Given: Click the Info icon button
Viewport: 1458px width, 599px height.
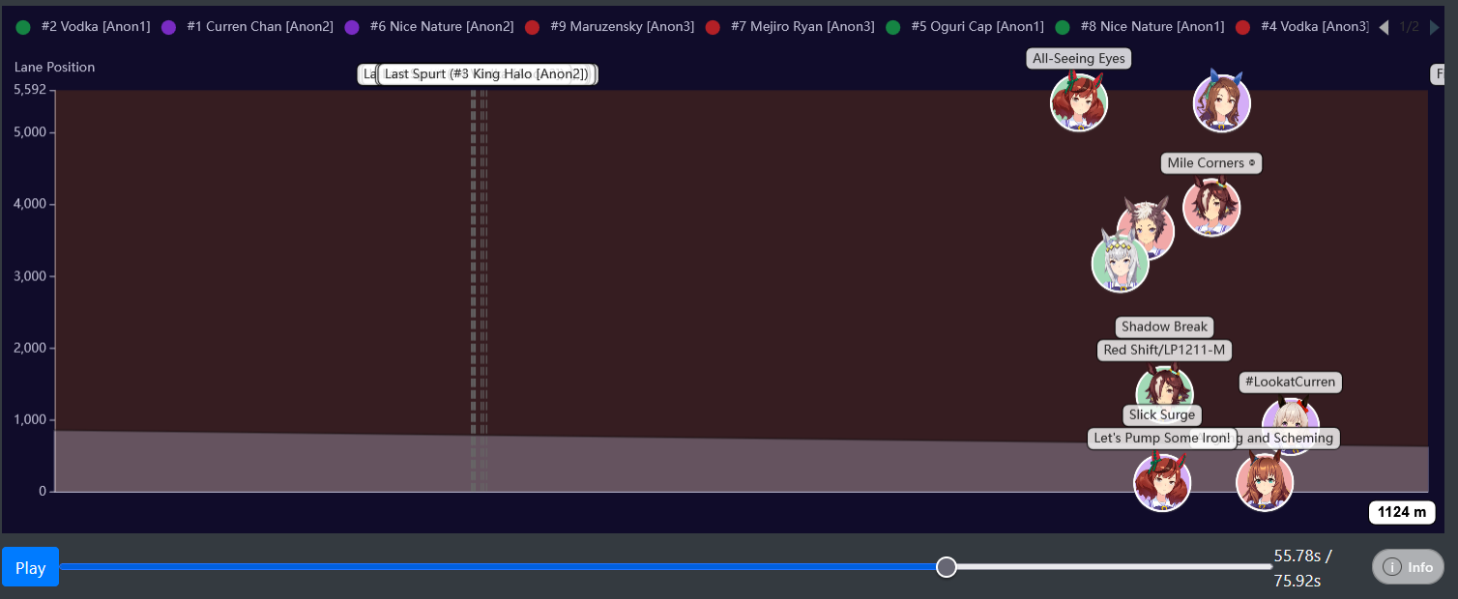Looking at the screenshot, I should click(1408, 567).
